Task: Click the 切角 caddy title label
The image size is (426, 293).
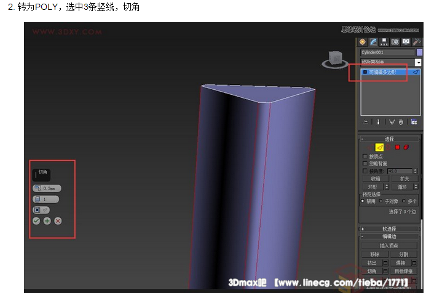Action: (x=42, y=172)
